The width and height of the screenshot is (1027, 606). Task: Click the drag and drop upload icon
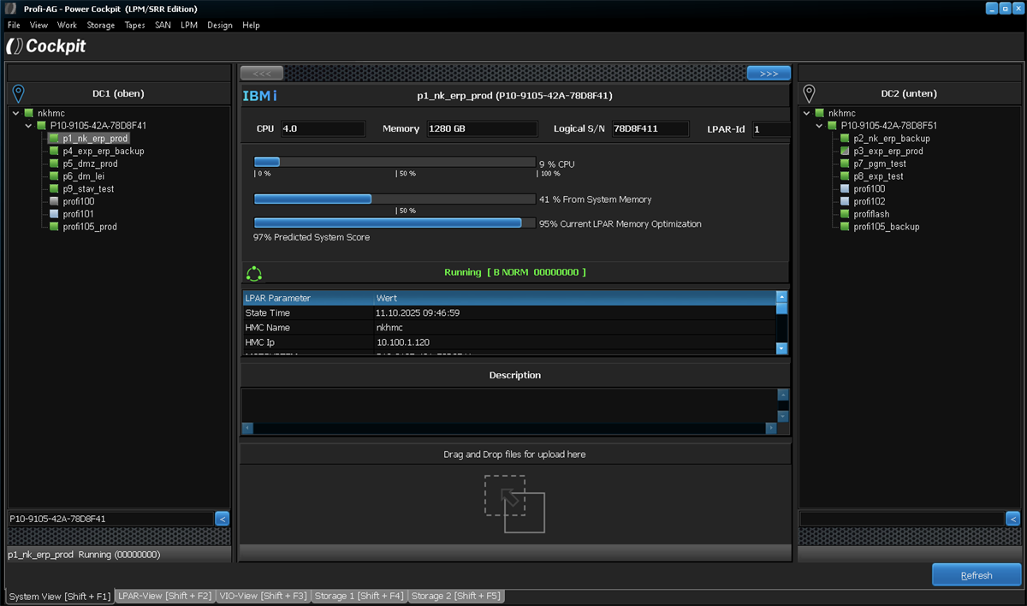(x=514, y=504)
